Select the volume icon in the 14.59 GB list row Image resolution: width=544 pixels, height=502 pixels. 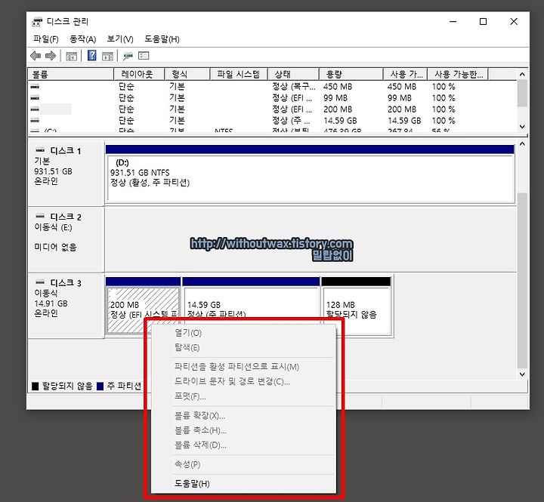[35, 121]
